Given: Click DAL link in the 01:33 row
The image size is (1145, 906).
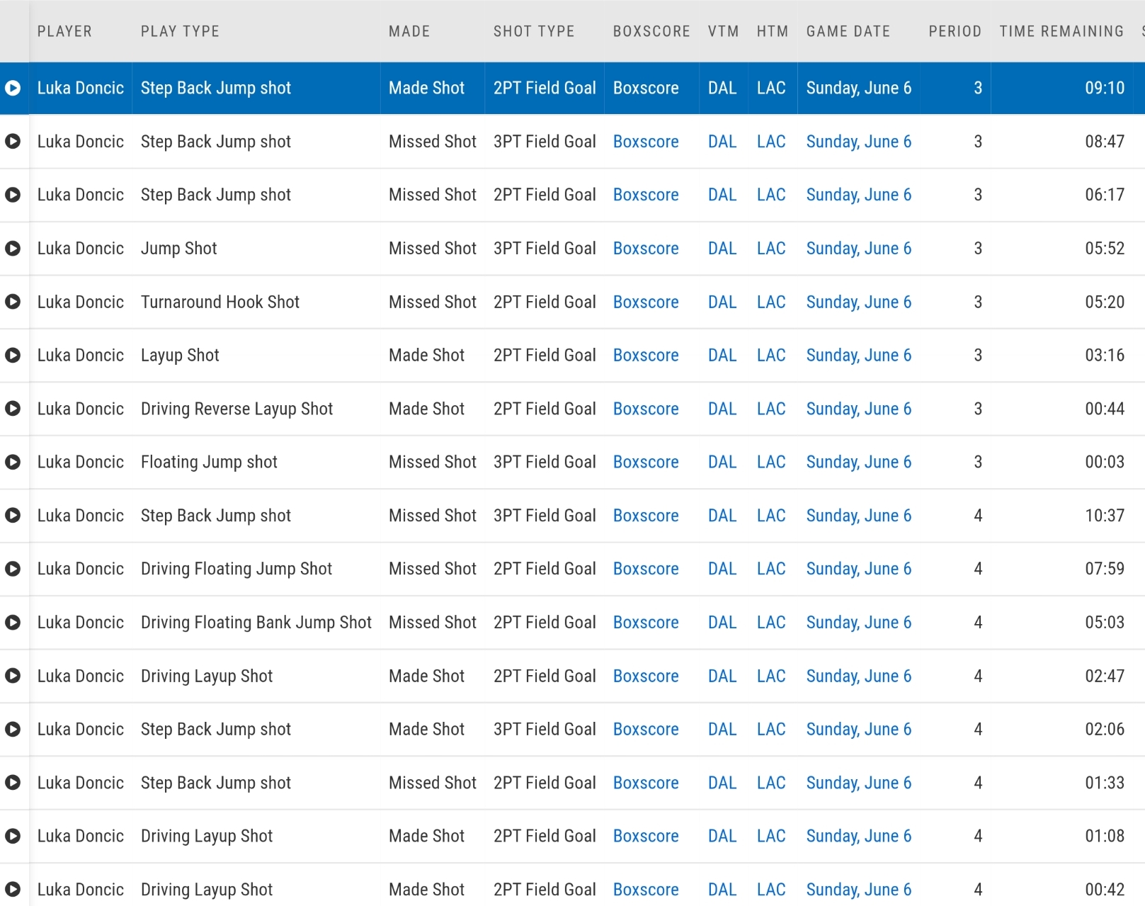Looking at the screenshot, I should tap(722, 783).
